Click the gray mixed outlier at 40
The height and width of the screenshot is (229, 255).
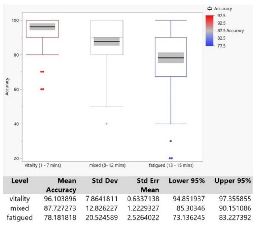[x=106, y=124]
